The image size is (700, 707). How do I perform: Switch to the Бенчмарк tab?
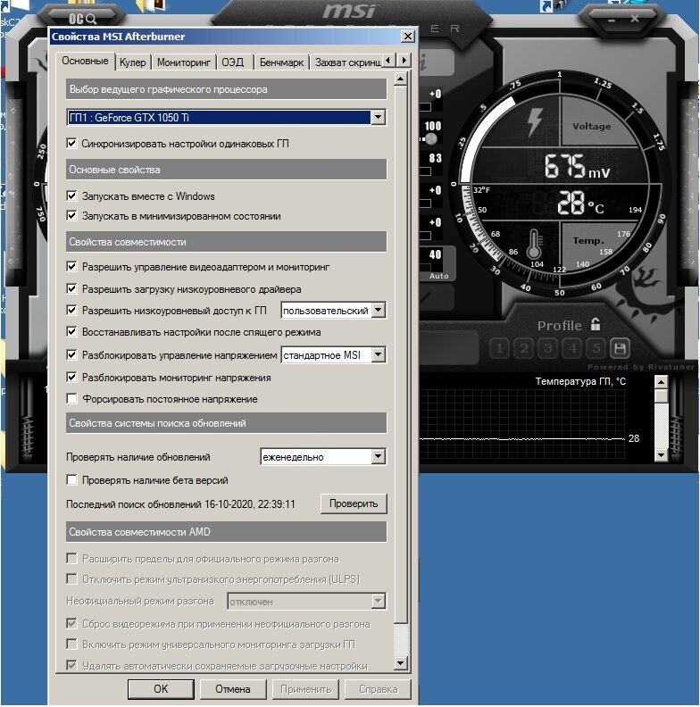281,62
